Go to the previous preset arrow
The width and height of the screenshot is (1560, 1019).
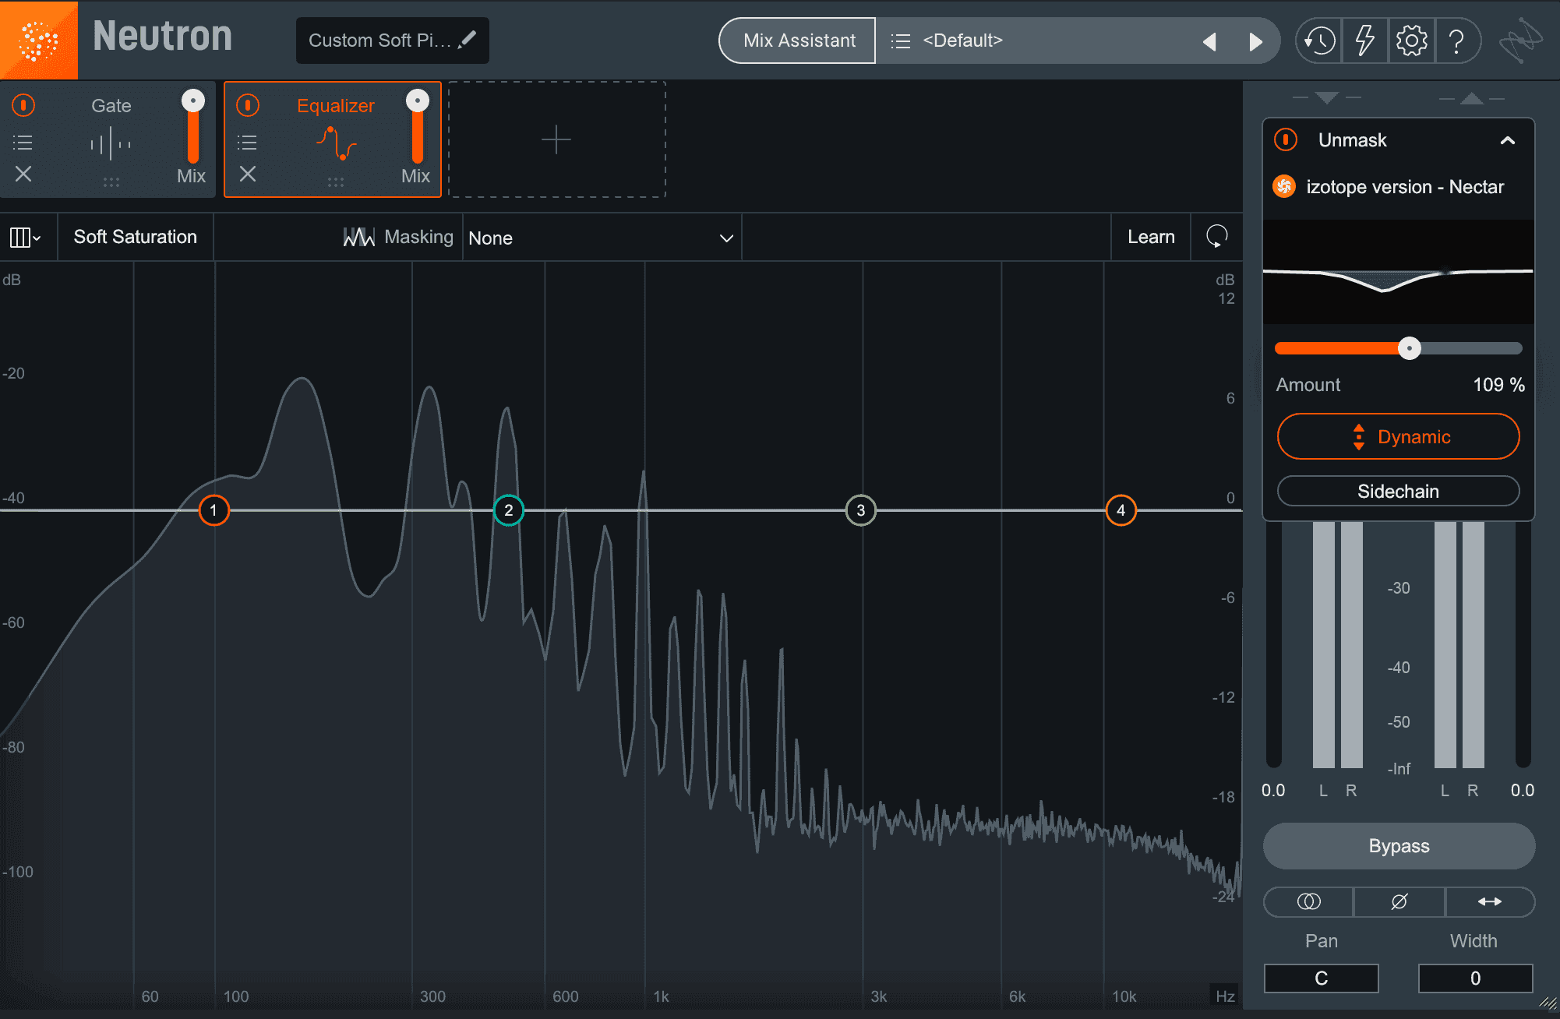point(1209,41)
